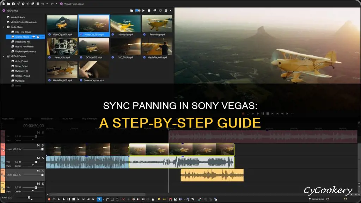Screen dimensions: 361x203
Task: Select the Normal Edit arrow tool
Action: 99,199
